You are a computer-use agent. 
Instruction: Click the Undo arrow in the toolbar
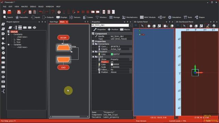41,12
